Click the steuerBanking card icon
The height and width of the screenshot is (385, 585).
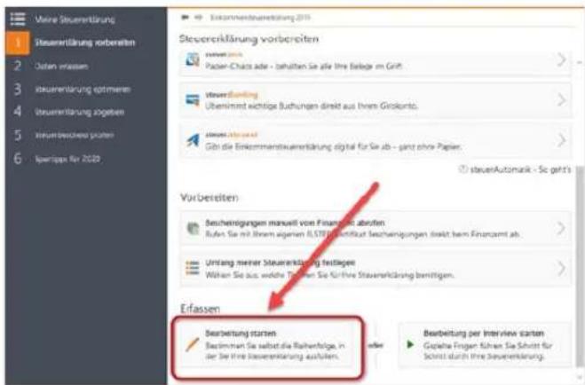point(193,100)
